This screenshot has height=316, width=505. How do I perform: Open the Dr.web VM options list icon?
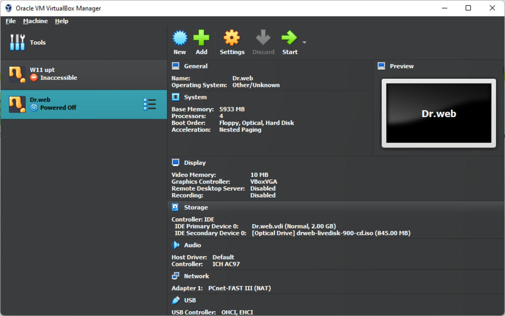pyautogui.click(x=150, y=104)
